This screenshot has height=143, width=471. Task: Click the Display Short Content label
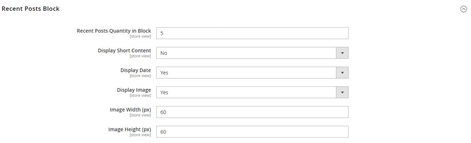[125, 51]
